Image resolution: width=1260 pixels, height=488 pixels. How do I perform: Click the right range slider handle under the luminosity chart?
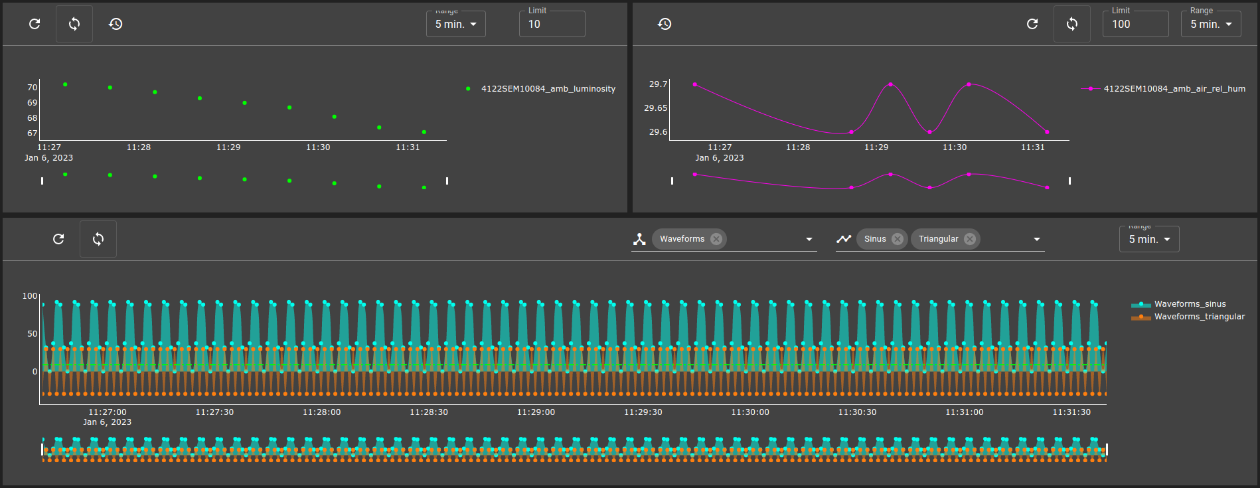tap(447, 181)
